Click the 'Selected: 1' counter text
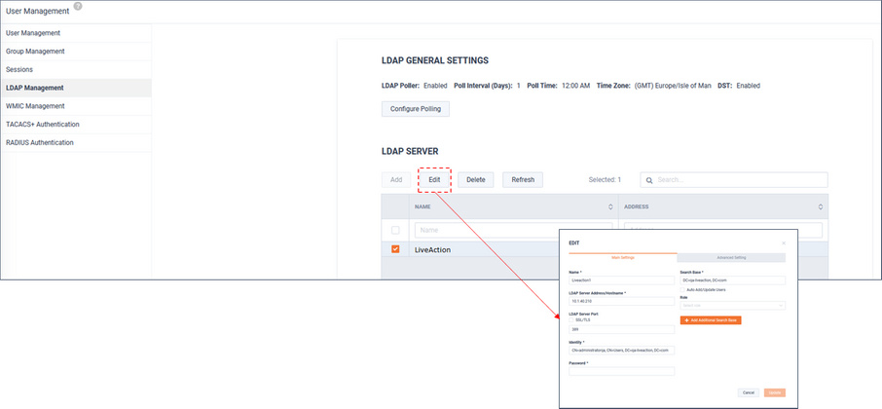The width and height of the screenshot is (882, 409). coord(605,180)
